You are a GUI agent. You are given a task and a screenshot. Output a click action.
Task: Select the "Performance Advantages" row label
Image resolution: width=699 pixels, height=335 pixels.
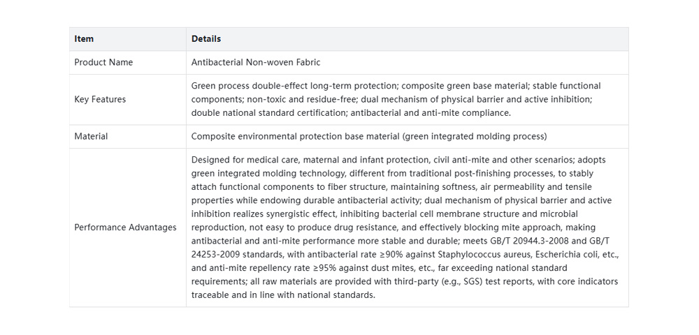pyautogui.click(x=125, y=228)
